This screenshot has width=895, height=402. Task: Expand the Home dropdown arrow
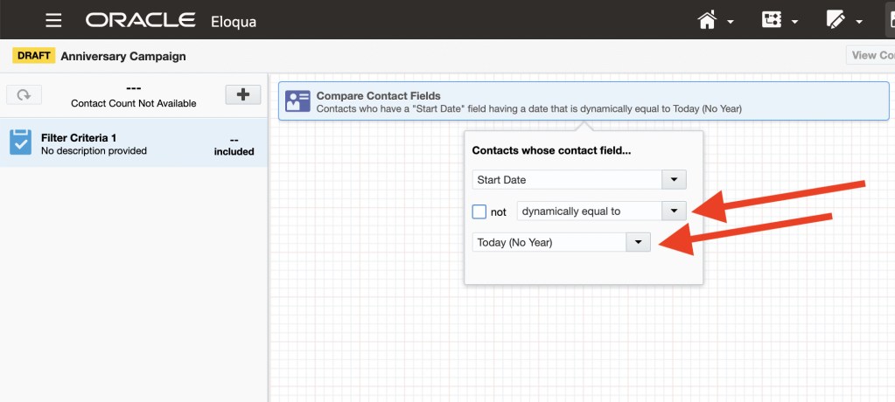[730, 22]
